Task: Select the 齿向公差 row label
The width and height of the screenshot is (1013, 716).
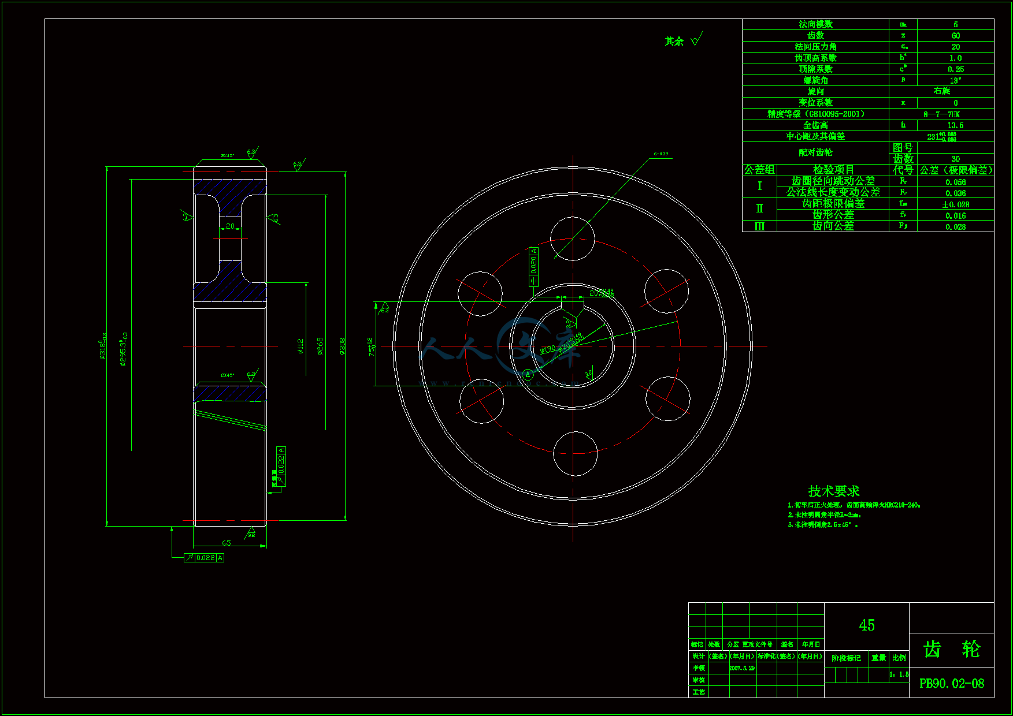Action: (x=833, y=226)
